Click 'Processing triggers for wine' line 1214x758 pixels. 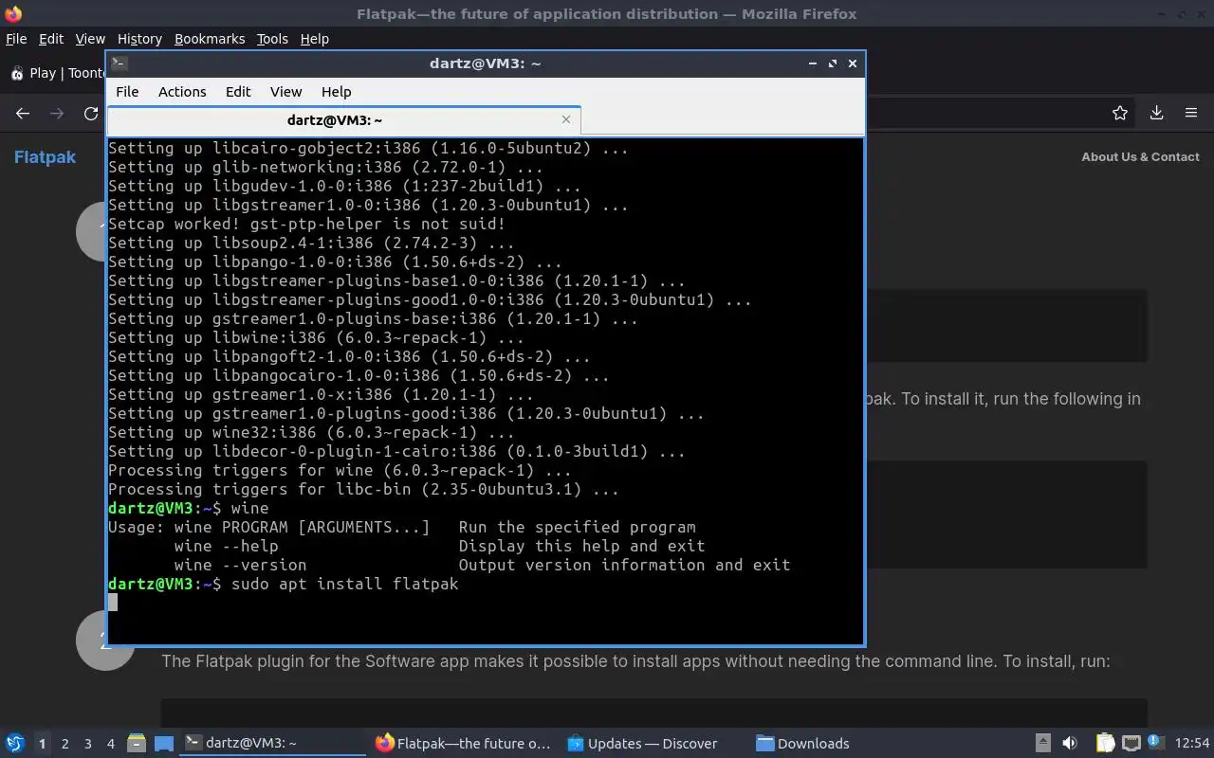pos(340,470)
